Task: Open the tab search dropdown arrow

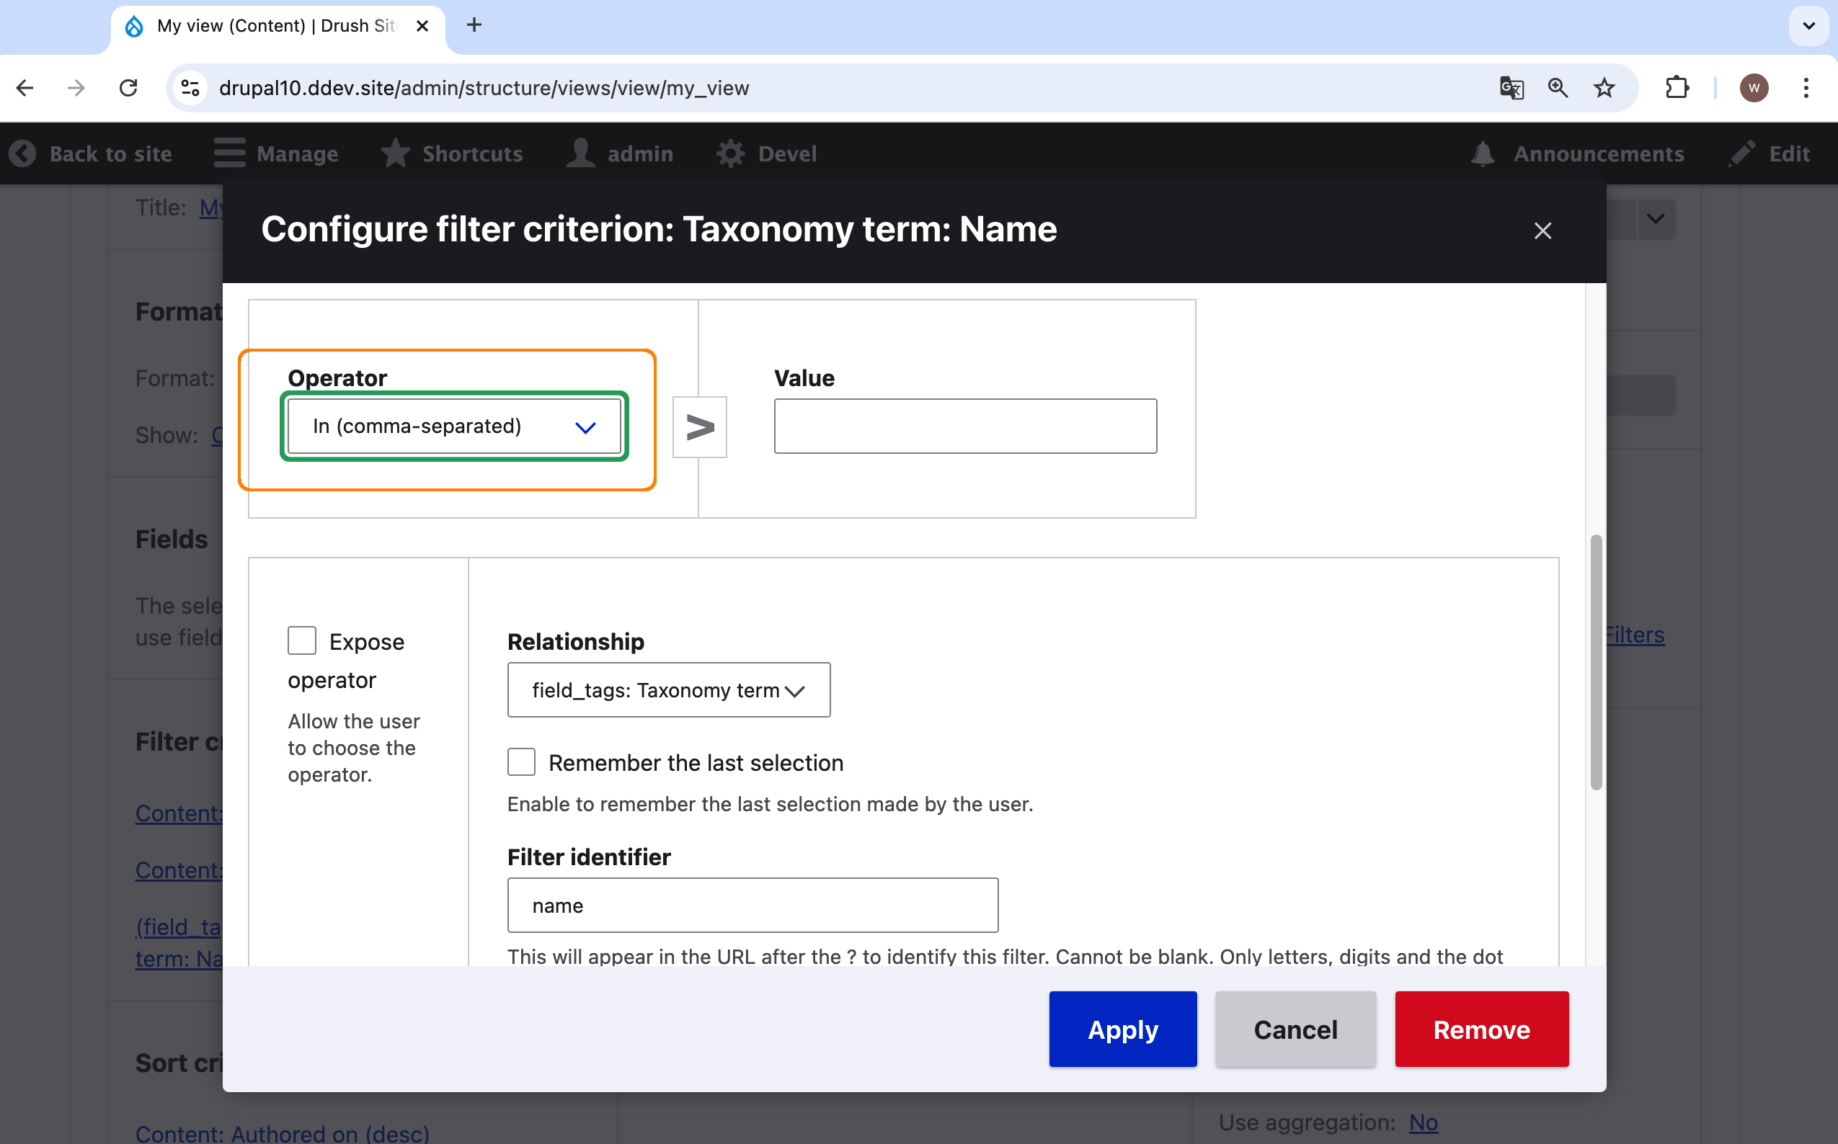Action: click(x=1808, y=26)
